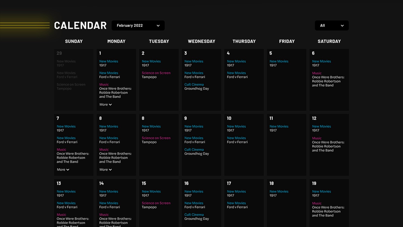
Task: Open Groundhog Day on Wednesday the 9th
Action: click(x=197, y=154)
